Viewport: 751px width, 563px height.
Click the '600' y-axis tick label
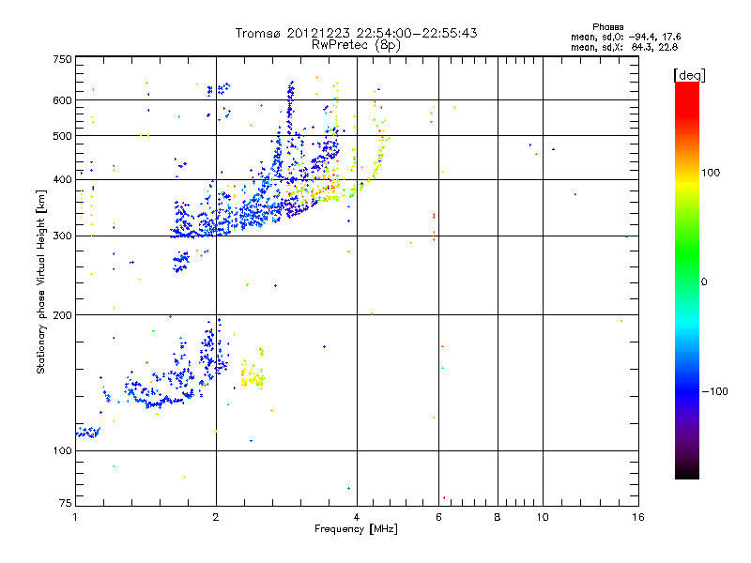pos(62,100)
